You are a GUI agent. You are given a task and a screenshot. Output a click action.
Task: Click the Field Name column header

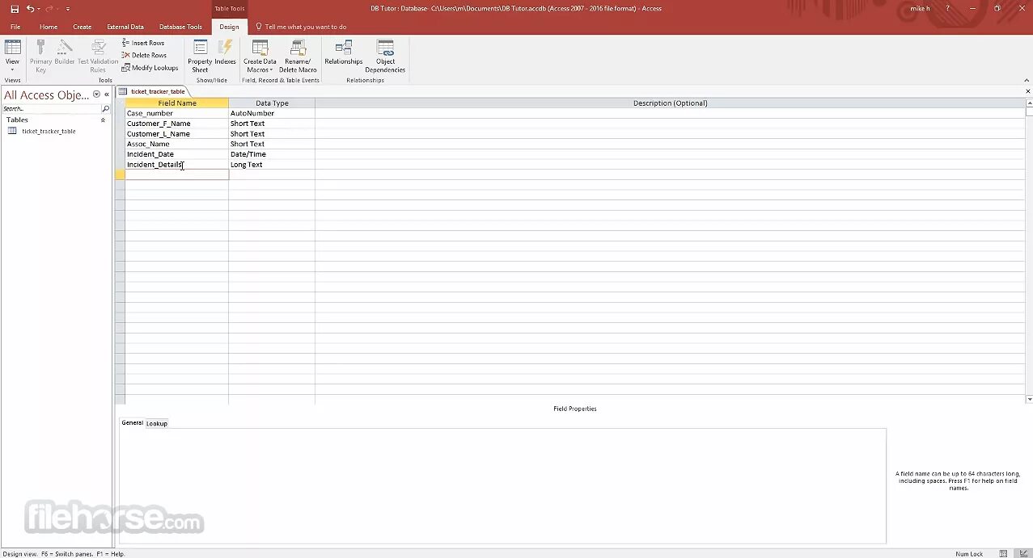pos(177,103)
